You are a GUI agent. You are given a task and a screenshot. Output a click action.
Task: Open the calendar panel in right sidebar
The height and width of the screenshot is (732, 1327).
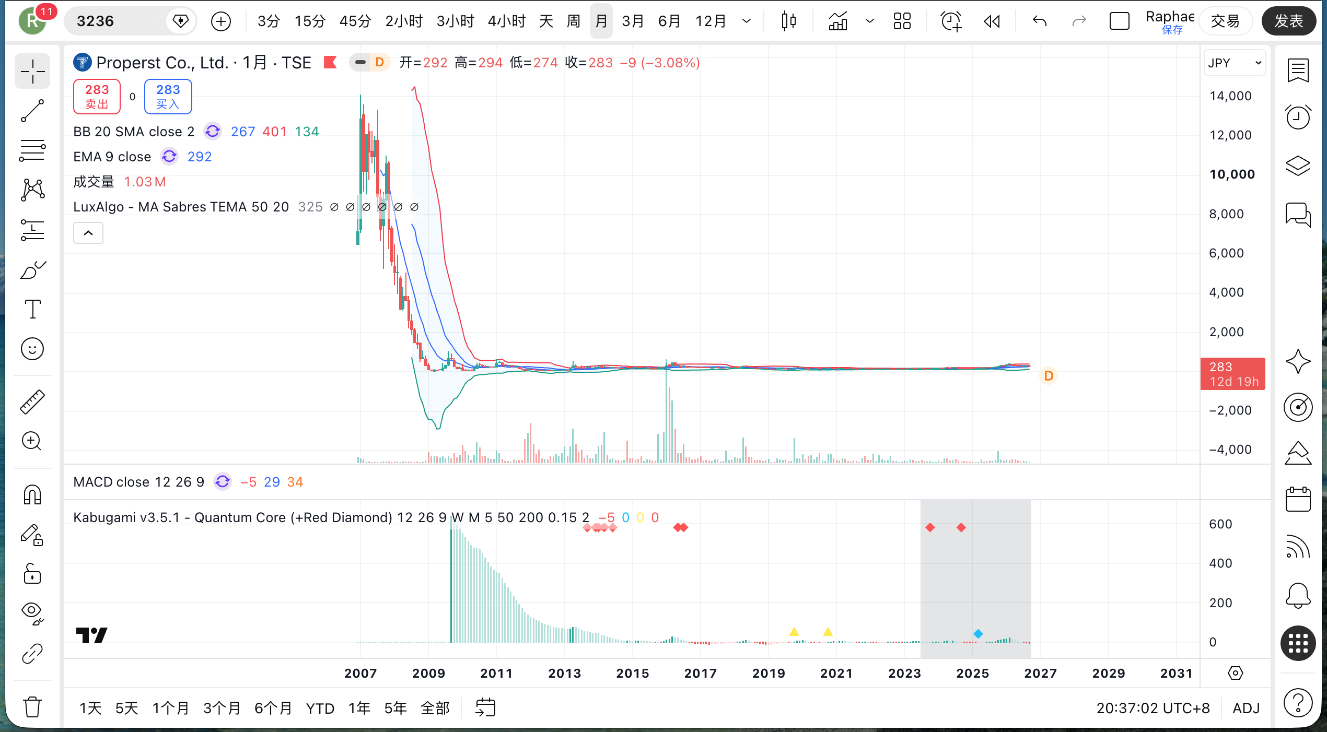(x=1298, y=499)
